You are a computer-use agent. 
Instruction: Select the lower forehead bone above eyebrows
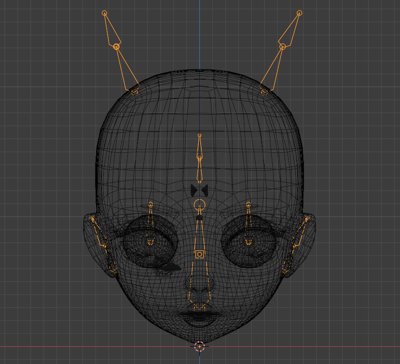coord(199,170)
